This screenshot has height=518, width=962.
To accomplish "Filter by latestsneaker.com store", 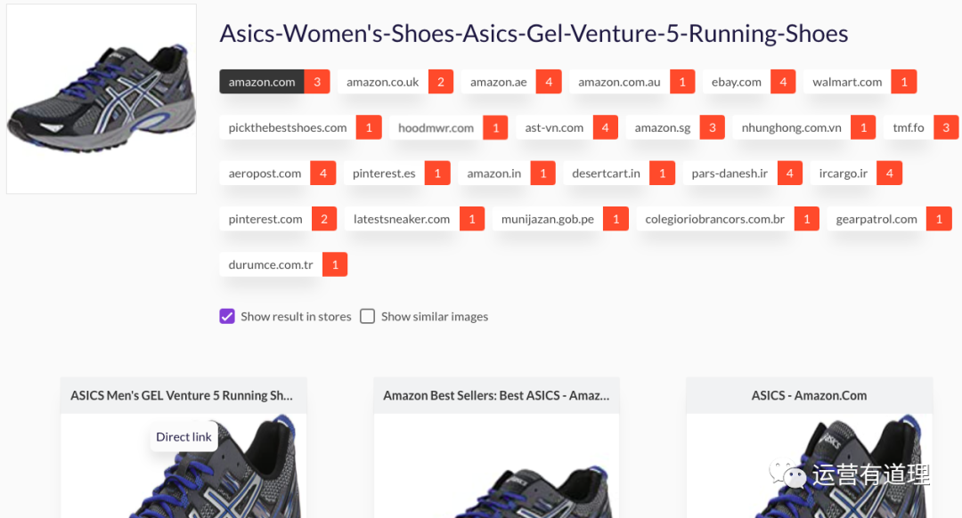I will tap(402, 219).
